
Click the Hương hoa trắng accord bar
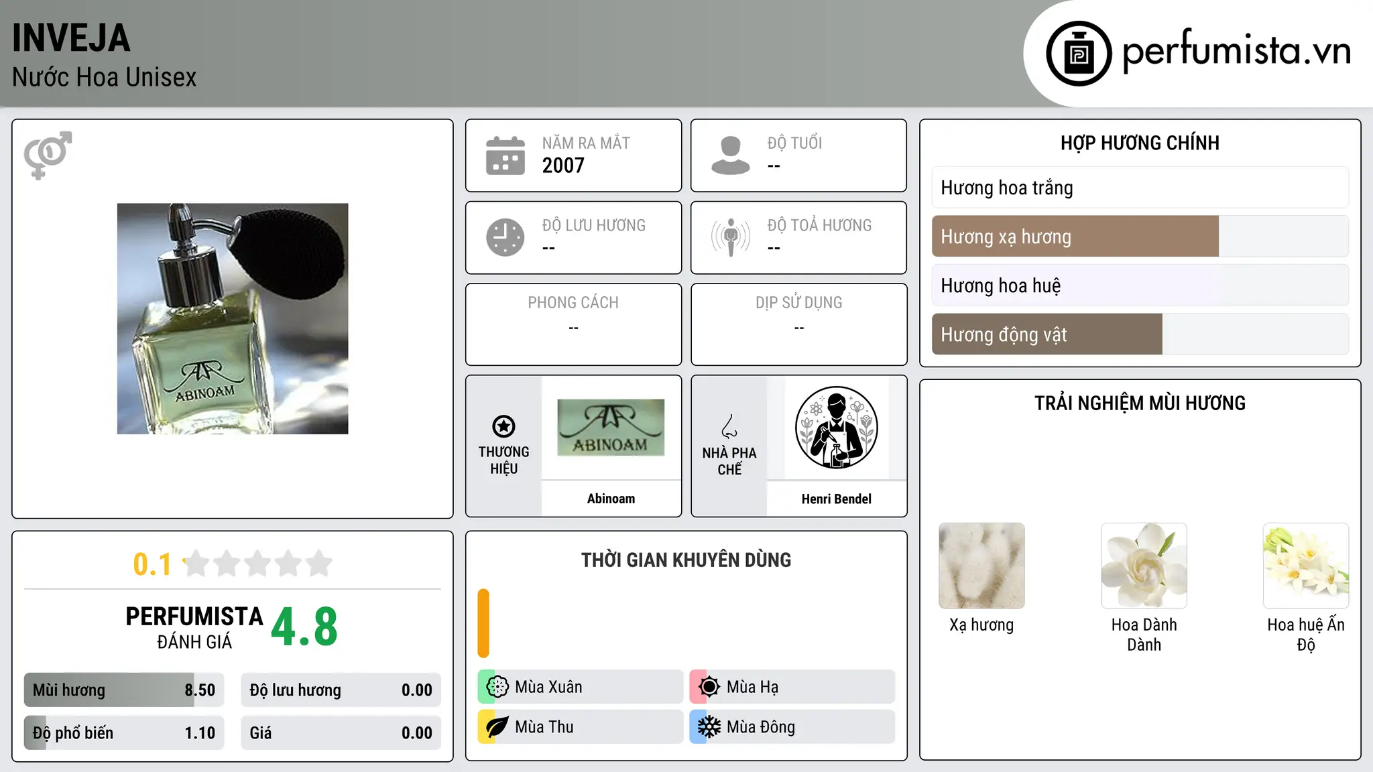click(x=1140, y=188)
